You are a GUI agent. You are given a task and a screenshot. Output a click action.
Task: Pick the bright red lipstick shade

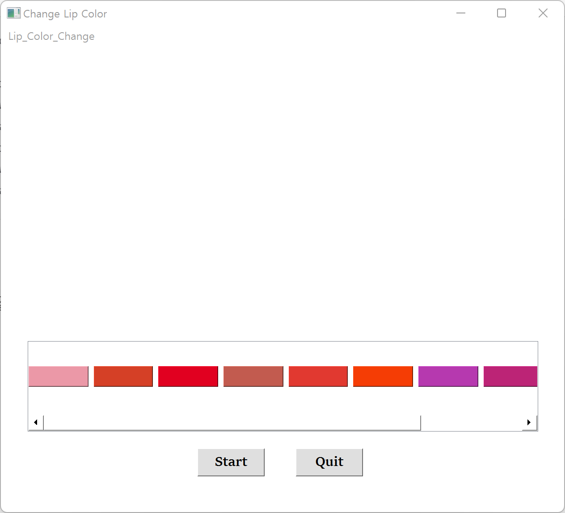coord(188,376)
